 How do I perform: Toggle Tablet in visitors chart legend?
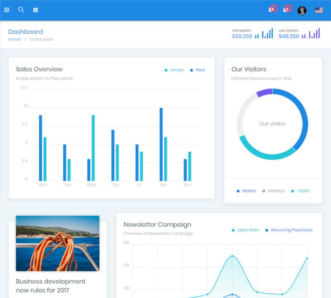click(301, 191)
